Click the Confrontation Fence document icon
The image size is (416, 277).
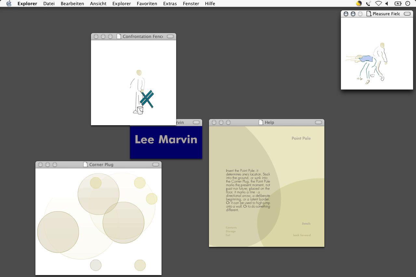point(119,36)
